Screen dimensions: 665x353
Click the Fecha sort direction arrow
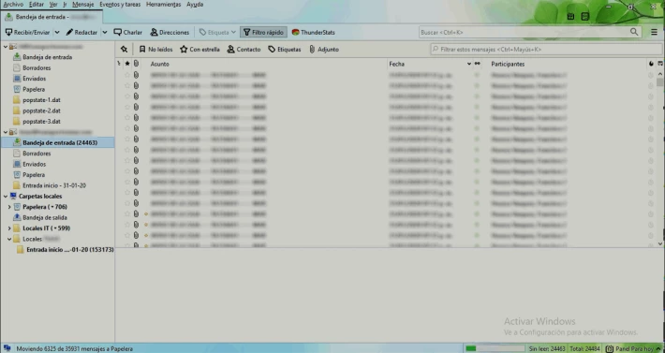click(x=469, y=64)
